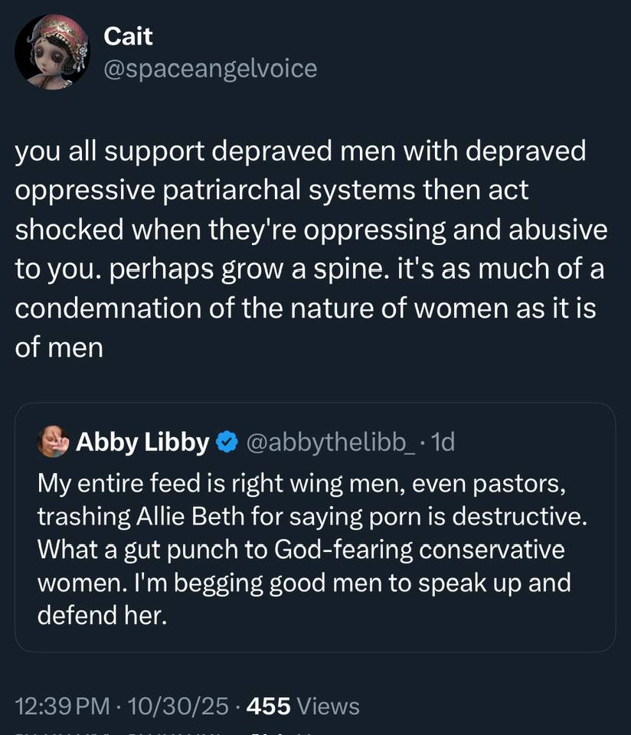This screenshot has width=631, height=735.
Task: Open Cait's profile picture avatar
Action: pos(52,52)
